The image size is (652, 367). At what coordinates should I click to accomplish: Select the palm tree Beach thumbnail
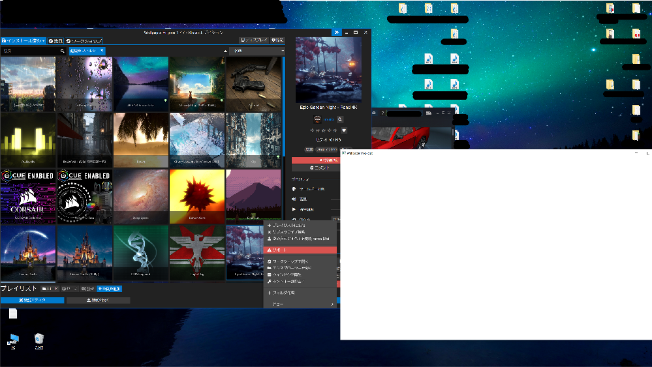point(140,140)
